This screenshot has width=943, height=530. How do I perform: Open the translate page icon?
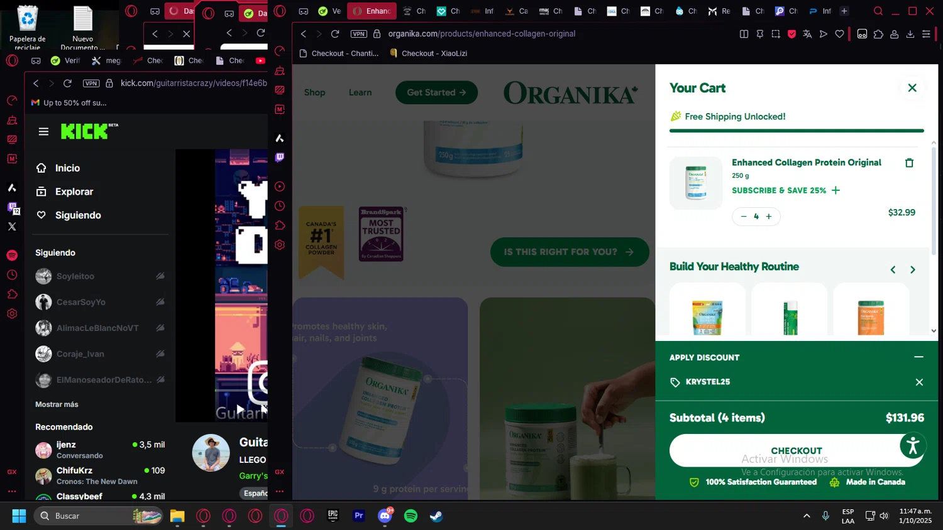tap(807, 34)
